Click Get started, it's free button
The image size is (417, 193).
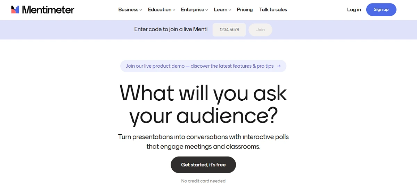(x=203, y=165)
